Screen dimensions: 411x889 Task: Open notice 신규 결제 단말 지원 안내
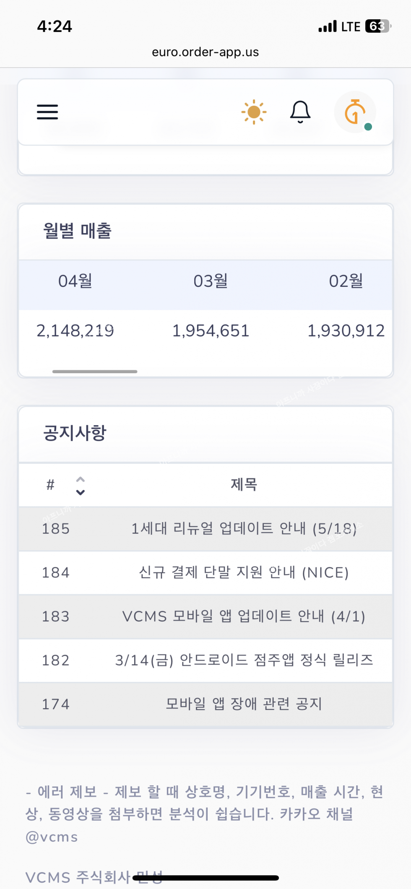pos(244,573)
